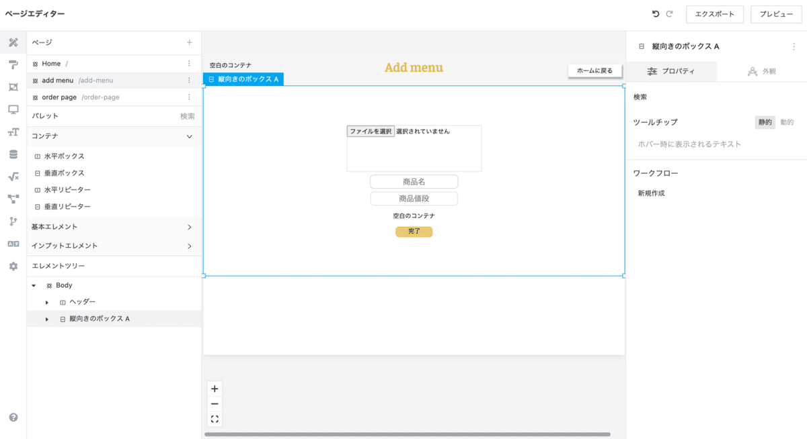Click the パレット 検索 search field

[x=187, y=116]
